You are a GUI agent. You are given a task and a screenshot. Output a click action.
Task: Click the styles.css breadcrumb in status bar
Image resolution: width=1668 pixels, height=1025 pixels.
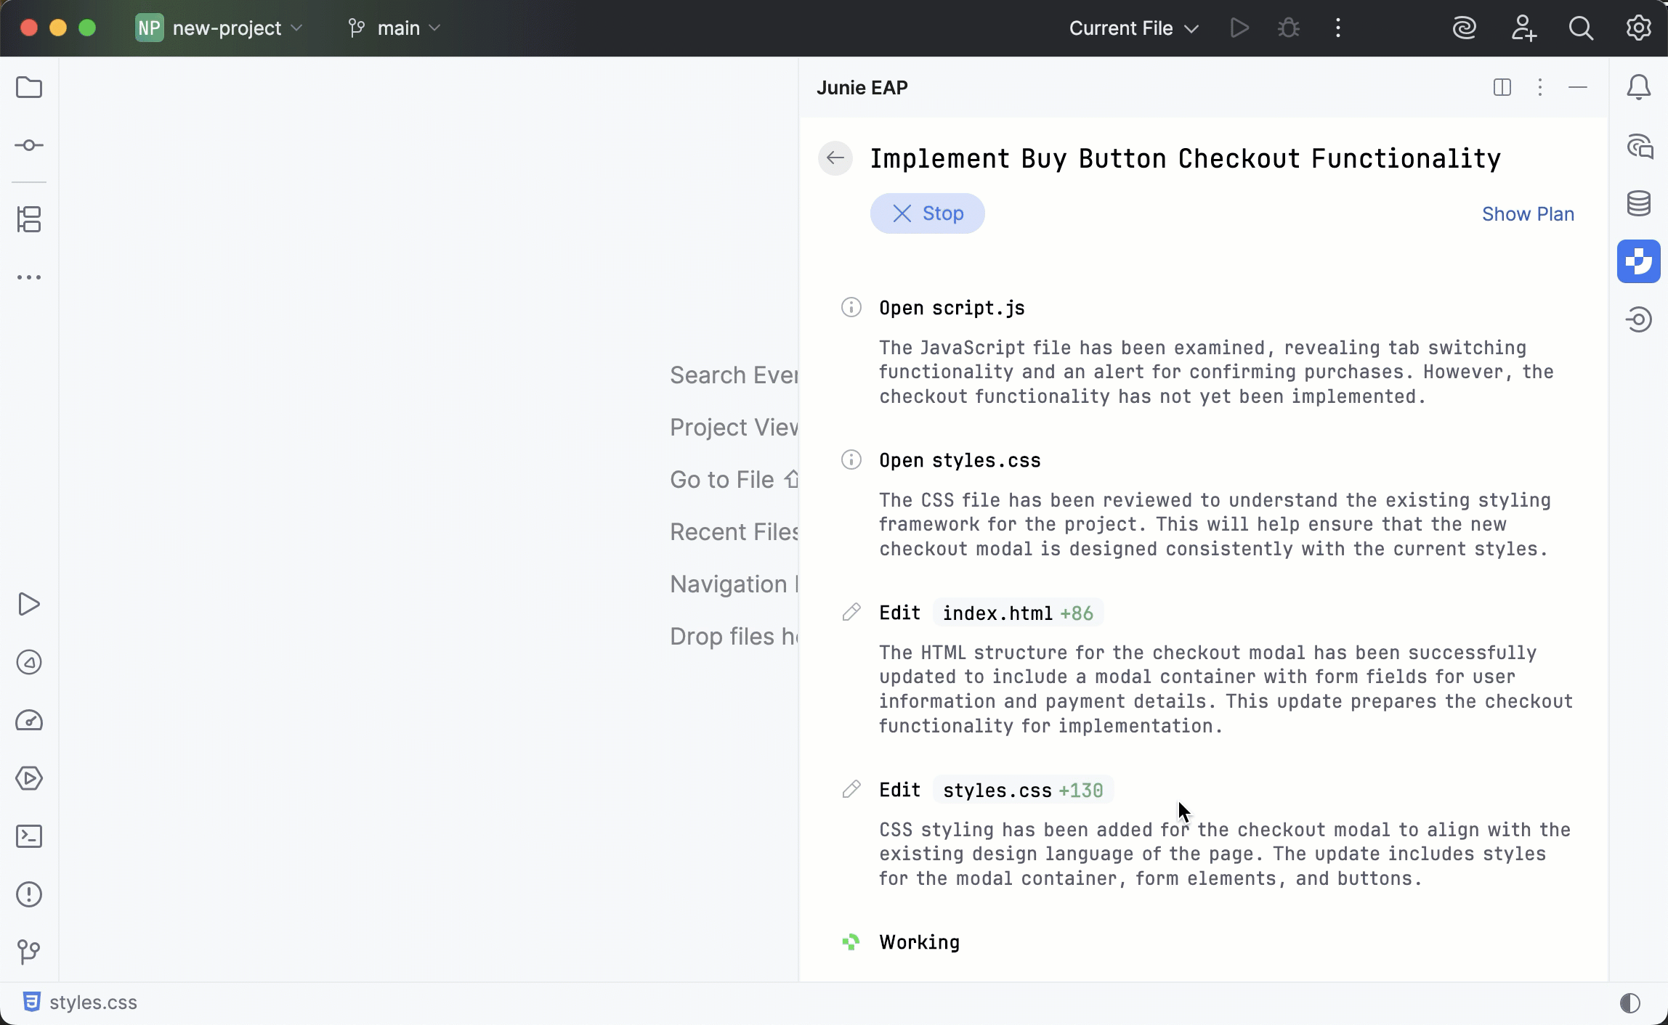click(93, 1002)
